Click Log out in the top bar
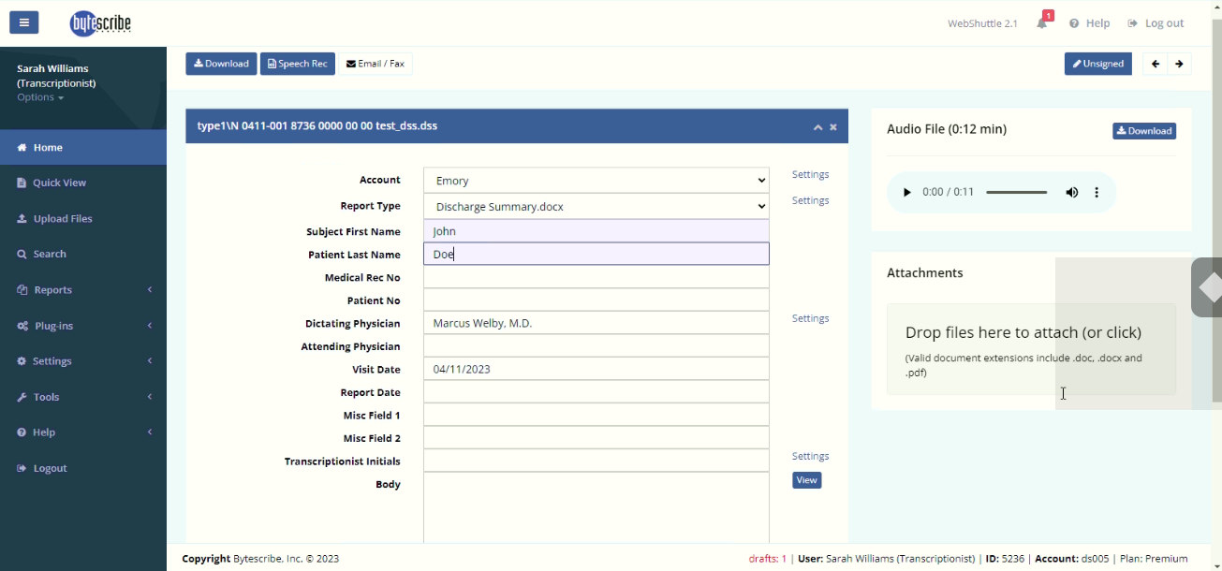 coord(1156,23)
